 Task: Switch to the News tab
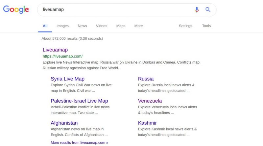coord(82,26)
